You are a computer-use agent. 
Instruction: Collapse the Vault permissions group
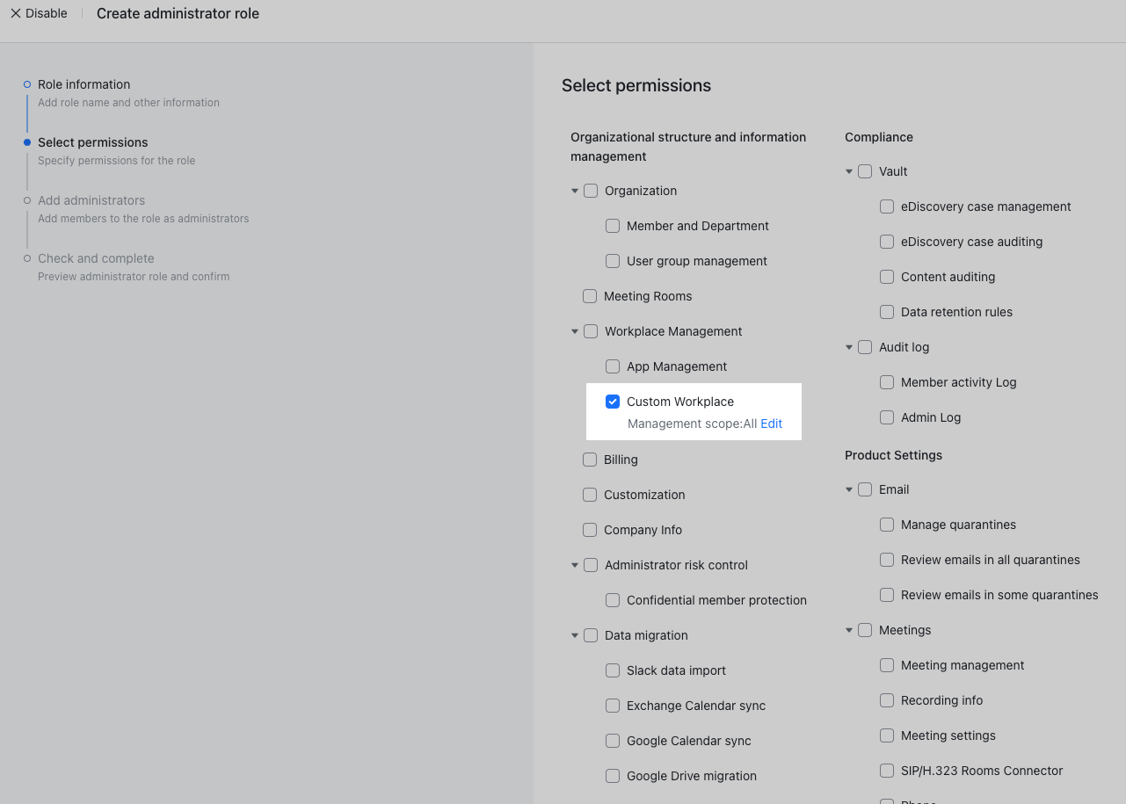pos(849,171)
